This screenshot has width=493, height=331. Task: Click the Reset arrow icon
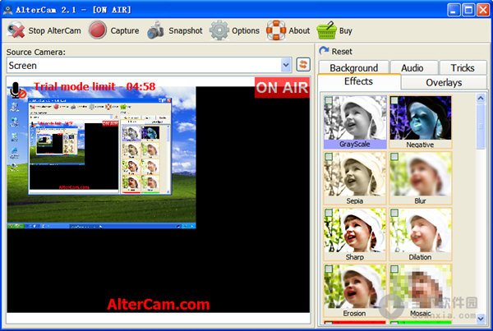pos(324,51)
